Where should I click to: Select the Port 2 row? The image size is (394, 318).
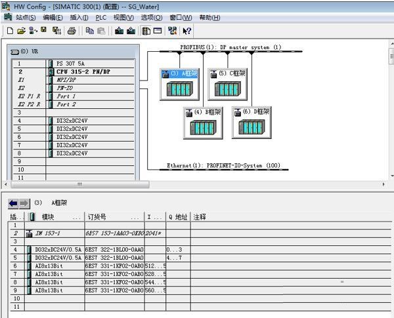pyautogui.click(x=74, y=104)
